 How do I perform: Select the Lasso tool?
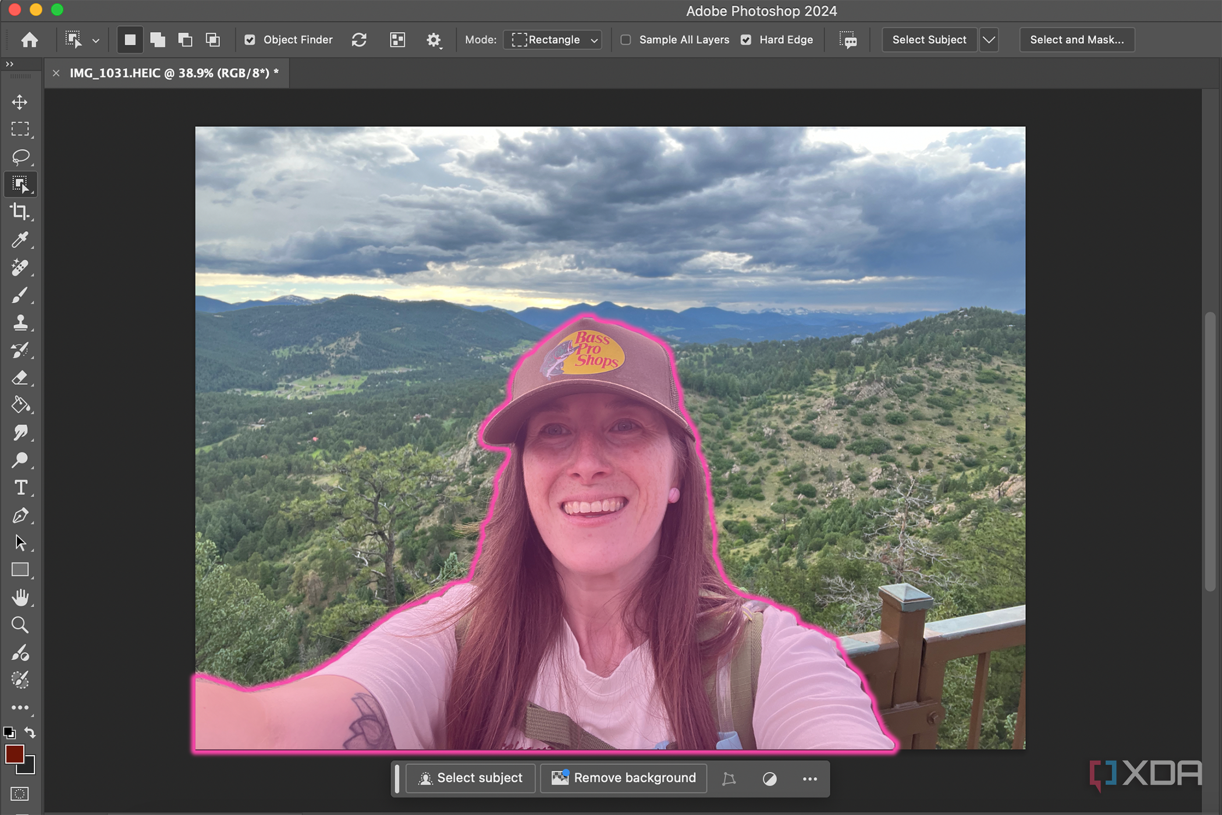pos(20,157)
